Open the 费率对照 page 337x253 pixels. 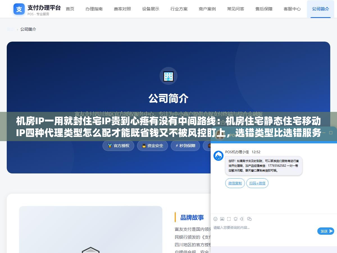(122, 9)
